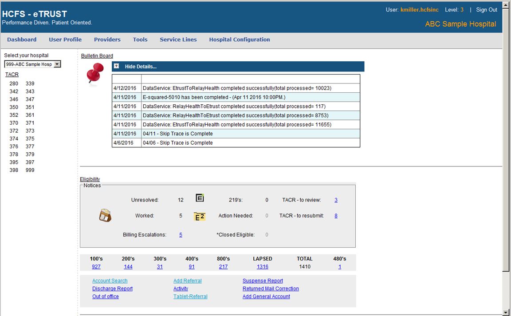
Task: Select TACR code 999 in sidebar
Action: pos(30,170)
